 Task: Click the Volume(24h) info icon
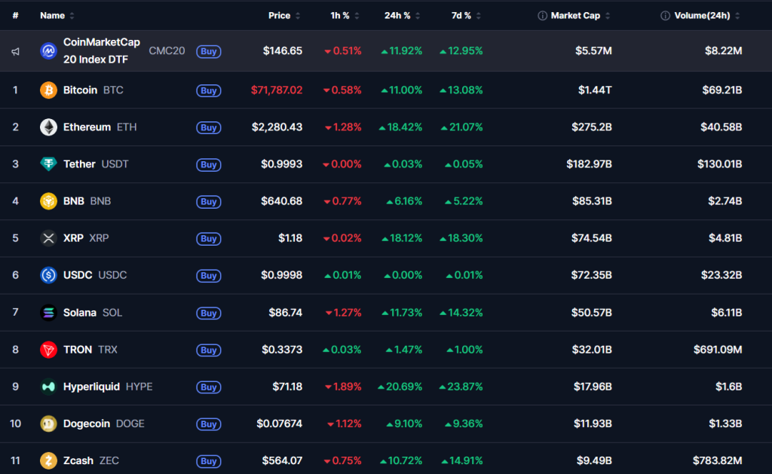coord(665,16)
